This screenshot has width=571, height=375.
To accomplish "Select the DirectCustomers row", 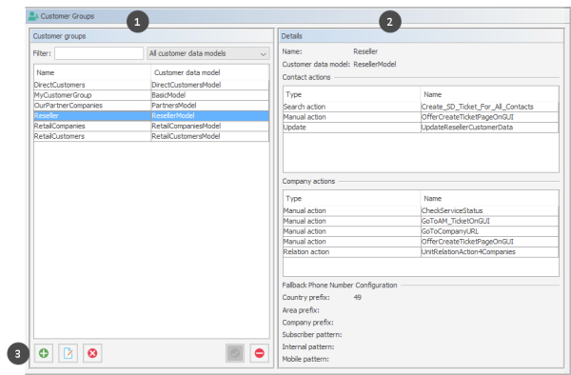I will pyautogui.click(x=151, y=85).
